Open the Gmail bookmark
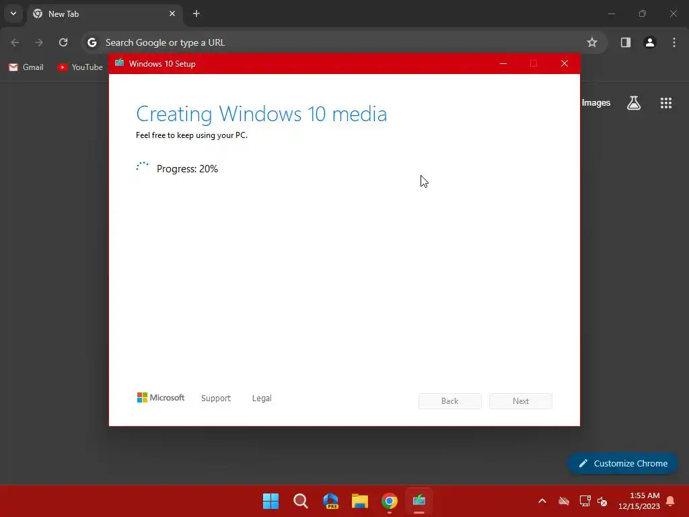This screenshot has height=517, width=689. point(26,67)
